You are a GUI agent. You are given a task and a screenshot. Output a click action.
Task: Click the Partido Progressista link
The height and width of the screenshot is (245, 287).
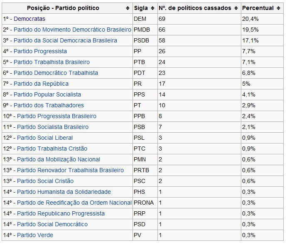[x=40, y=51]
